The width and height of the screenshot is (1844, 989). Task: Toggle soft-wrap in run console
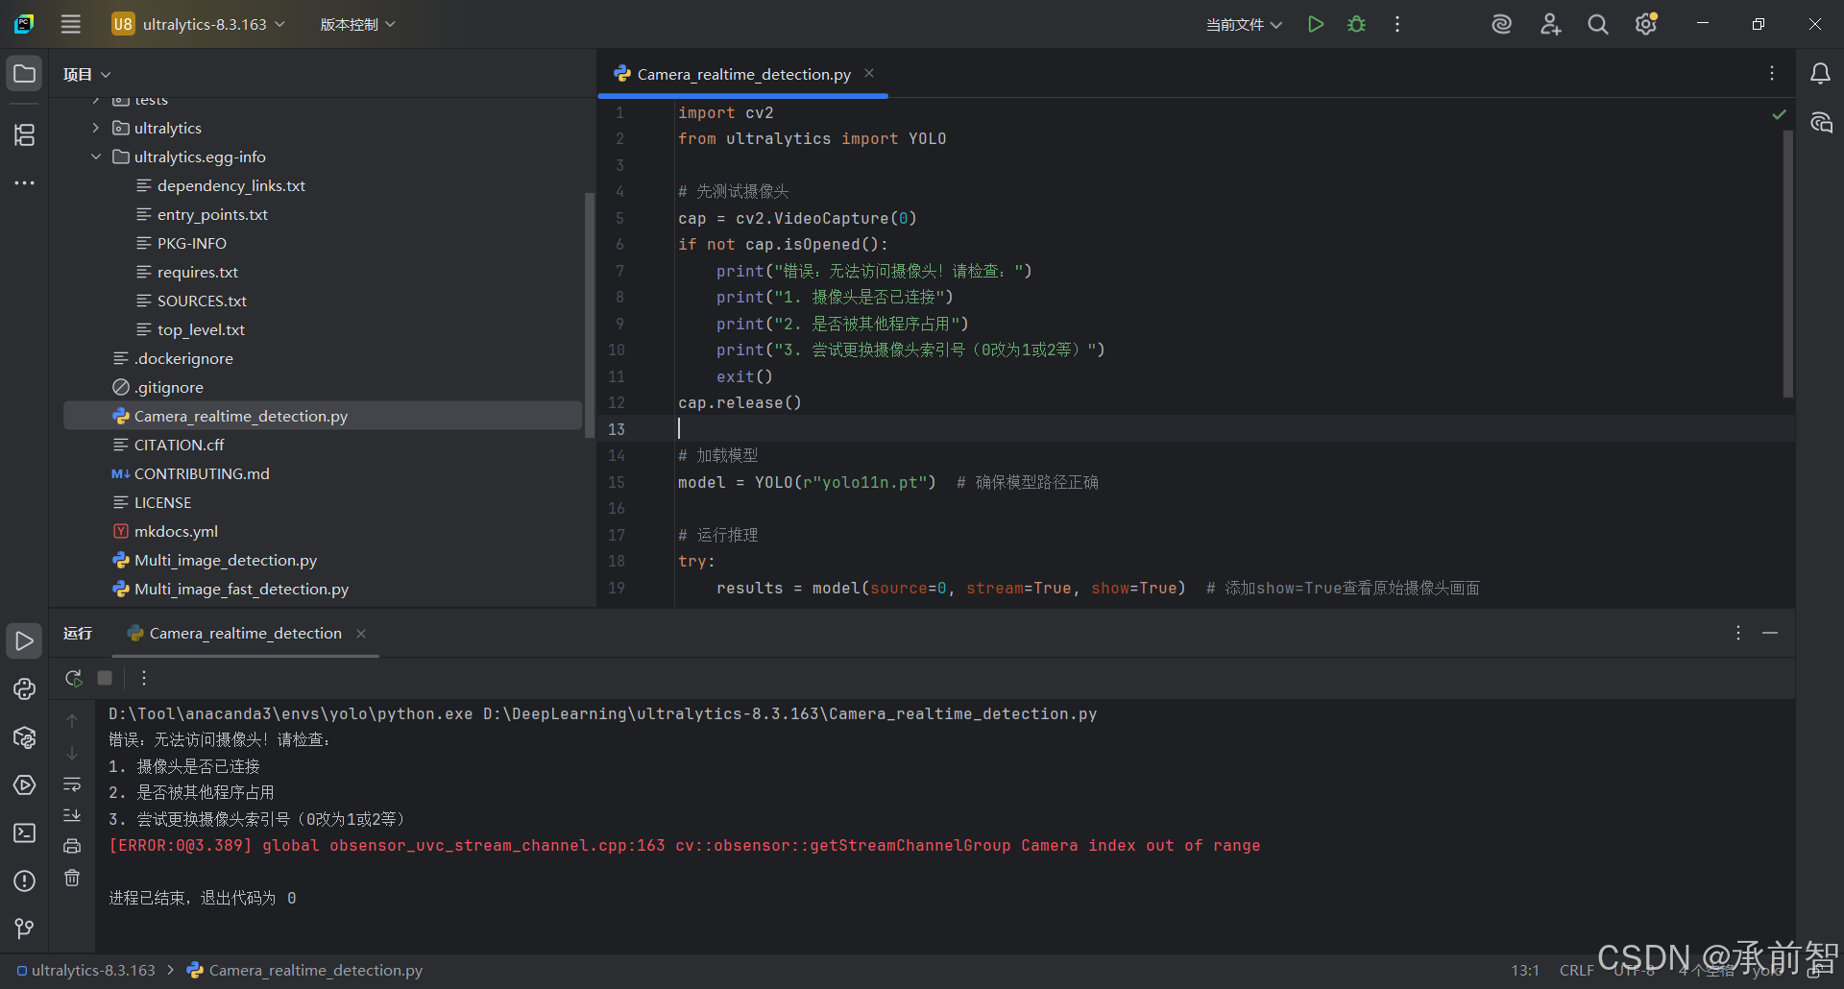coord(72,784)
